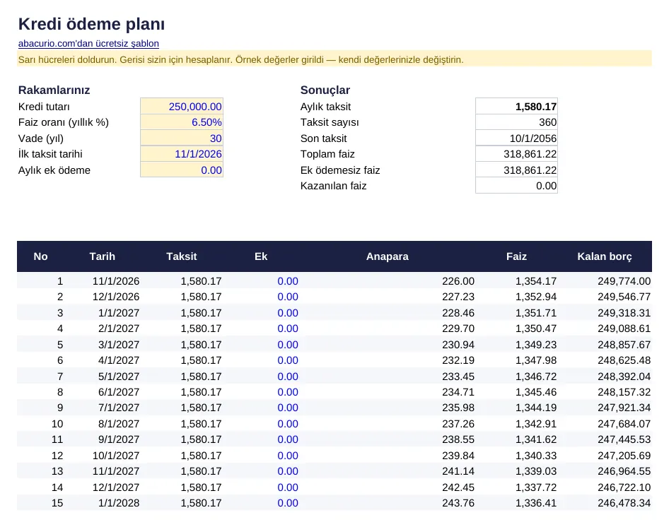The width and height of the screenshot is (669, 527).
Task: Click the İlk taksit tarihi input 11/1/2026
Action: [x=182, y=154]
